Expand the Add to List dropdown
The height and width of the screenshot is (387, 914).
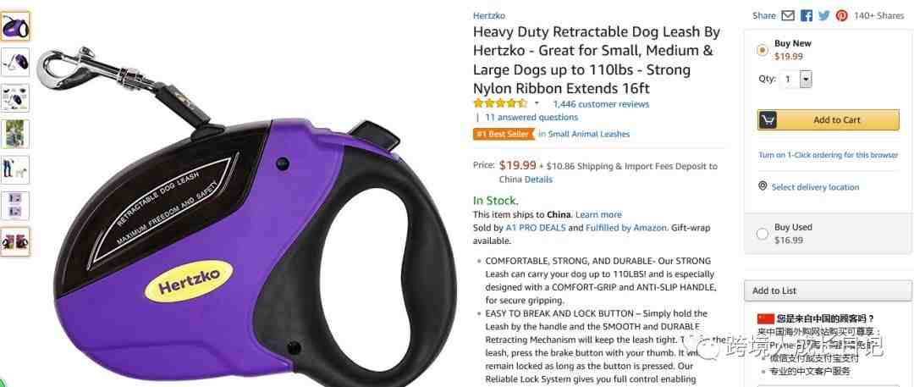pos(828,290)
